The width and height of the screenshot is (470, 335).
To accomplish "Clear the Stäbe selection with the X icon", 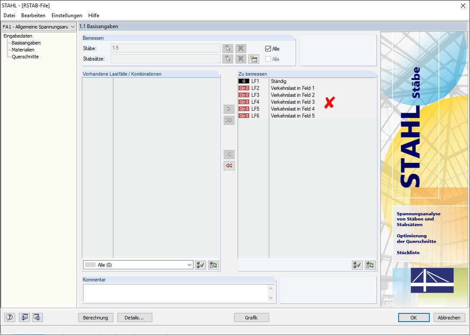I will [240, 48].
